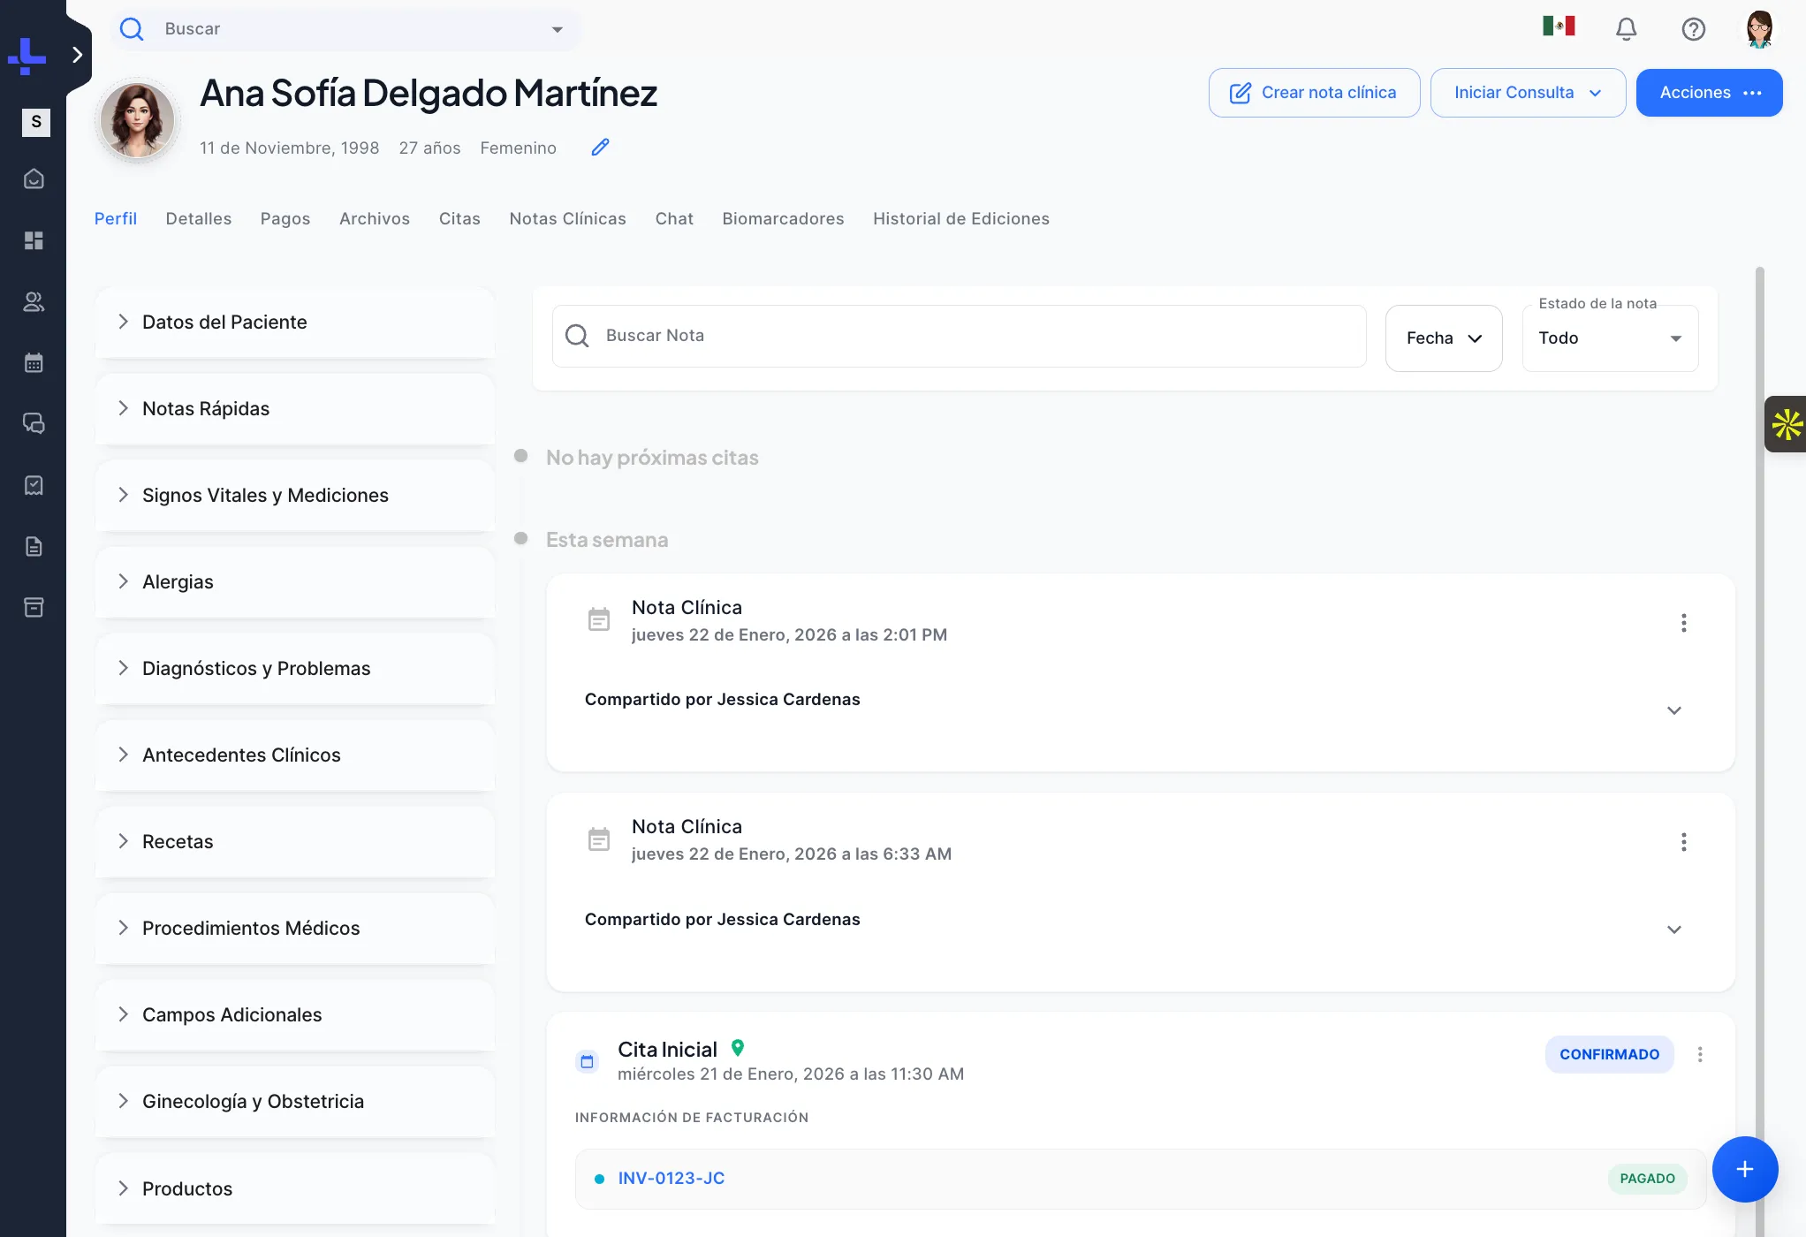Screen dimensions: 1806x1237
Task: Click the notifications bell icon
Action: 1626,29
